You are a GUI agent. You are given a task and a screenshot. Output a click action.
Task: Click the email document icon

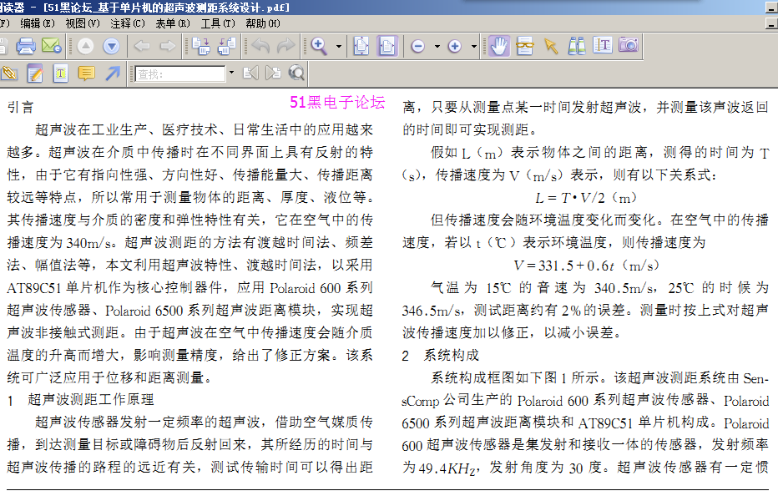[x=52, y=46]
